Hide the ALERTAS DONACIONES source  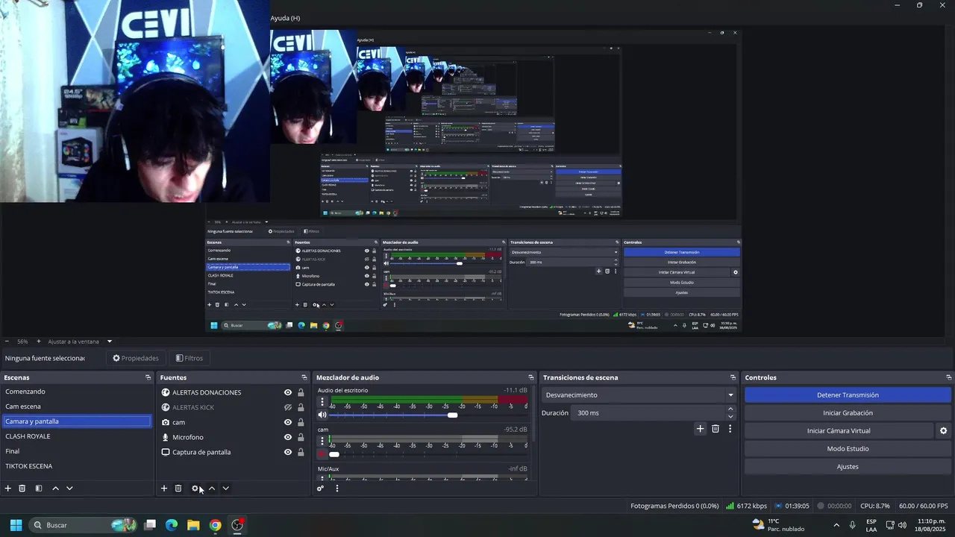pyautogui.click(x=288, y=392)
